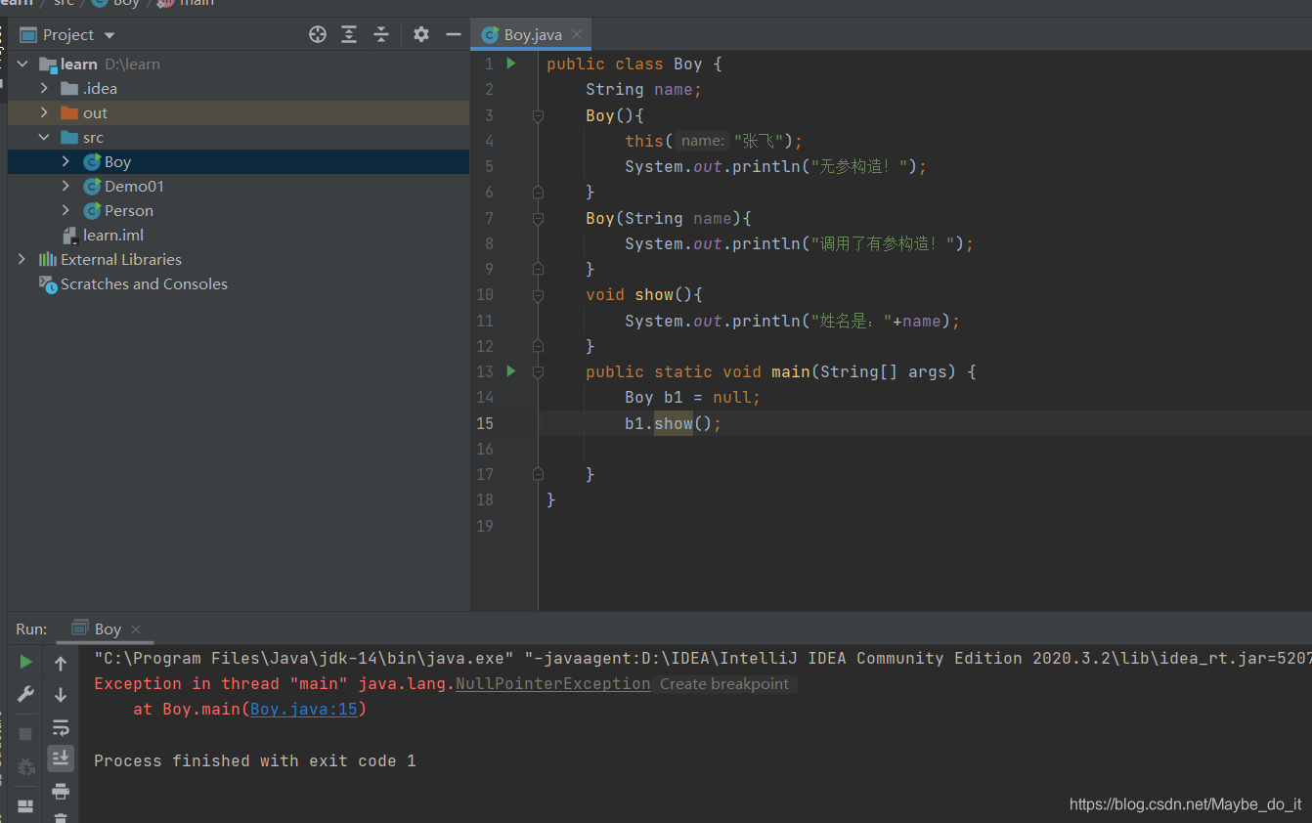This screenshot has height=823, width=1312.
Task: Click show() call on line 15
Action: (674, 423)
